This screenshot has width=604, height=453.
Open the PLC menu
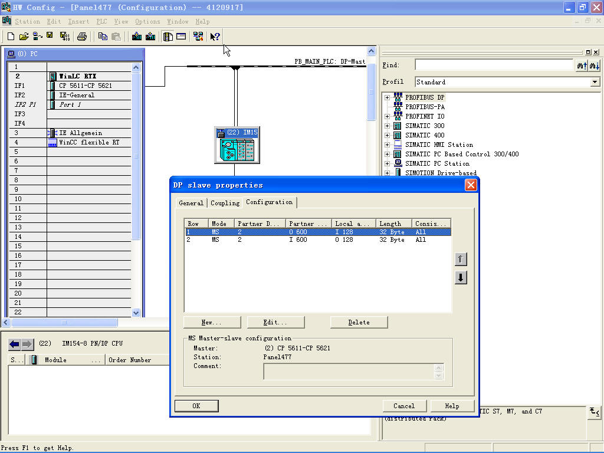coord(101,22)
